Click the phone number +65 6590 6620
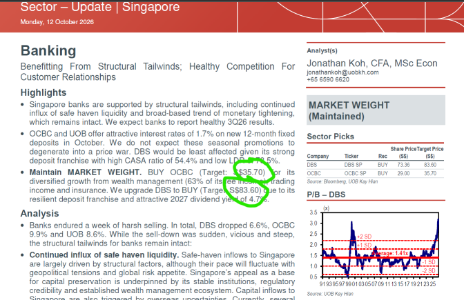This screenshot has height=300, width=464. (x=328, y=79)
